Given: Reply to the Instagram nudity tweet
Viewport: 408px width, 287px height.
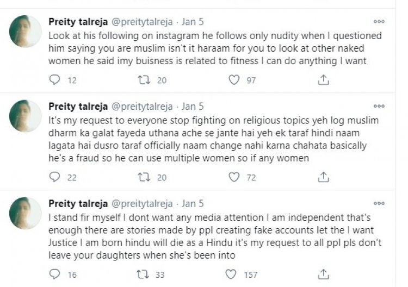Looking at the screenshot, I should [x=54, y=80].
